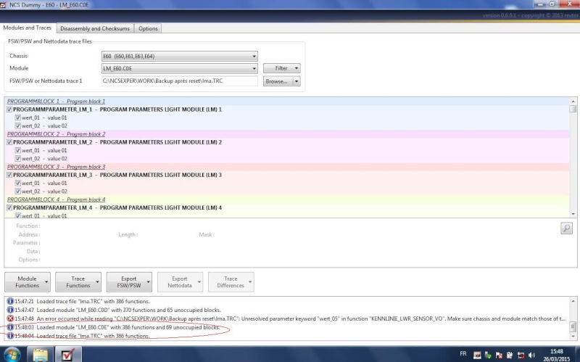
Task: Click log panel scroll-up arrow
Action: (573, 301)
